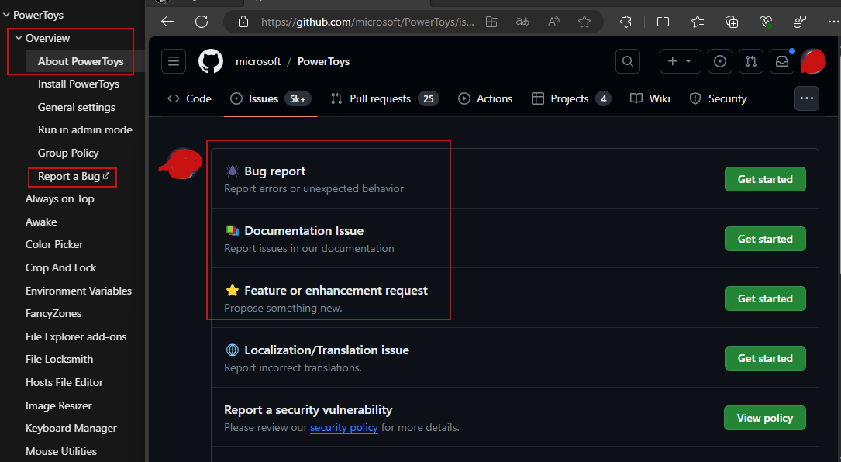Select About PowerToys in sidebar

pos(81,61)
